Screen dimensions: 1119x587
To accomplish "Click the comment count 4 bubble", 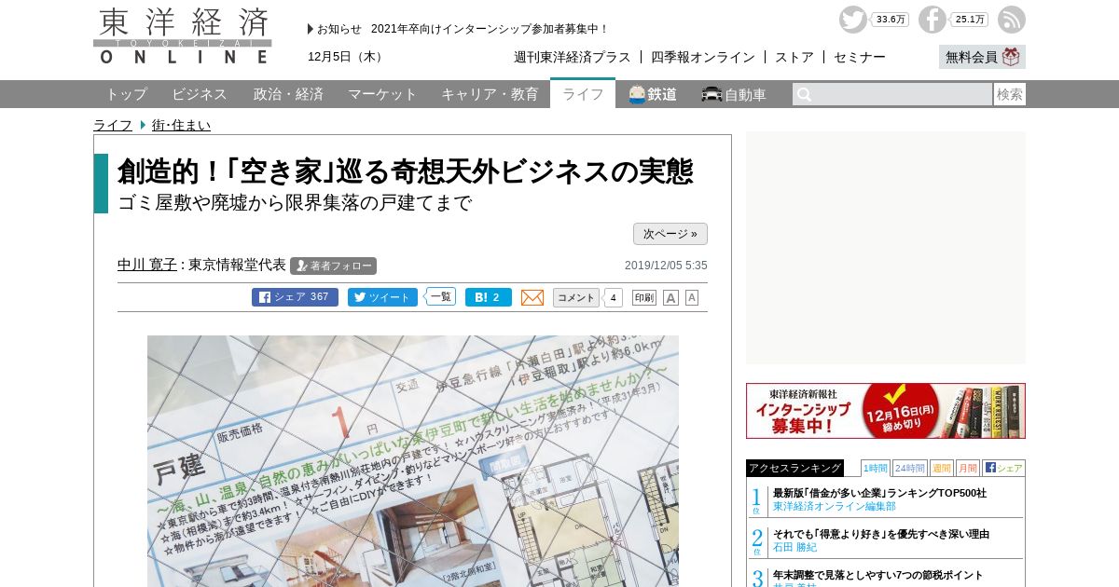I will 613,297.
